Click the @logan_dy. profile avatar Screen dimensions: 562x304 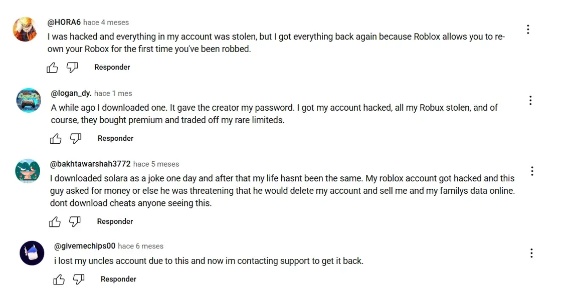28,100
